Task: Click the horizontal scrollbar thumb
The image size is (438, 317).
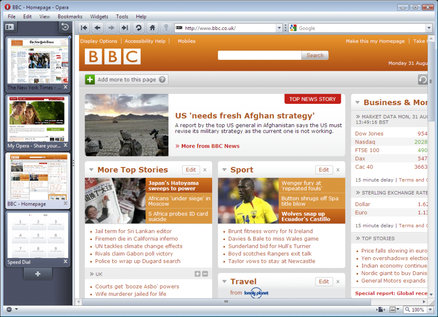Action: pos(226,302)
